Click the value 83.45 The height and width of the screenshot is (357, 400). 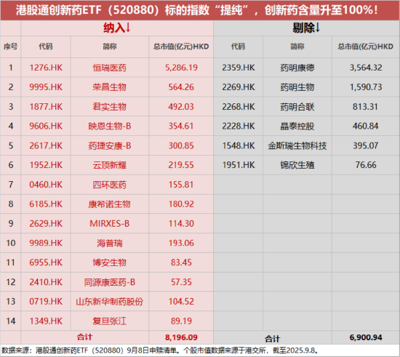[x=181, y=262]
